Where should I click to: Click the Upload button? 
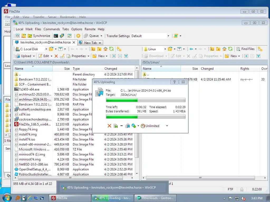[x=23, y=56]
